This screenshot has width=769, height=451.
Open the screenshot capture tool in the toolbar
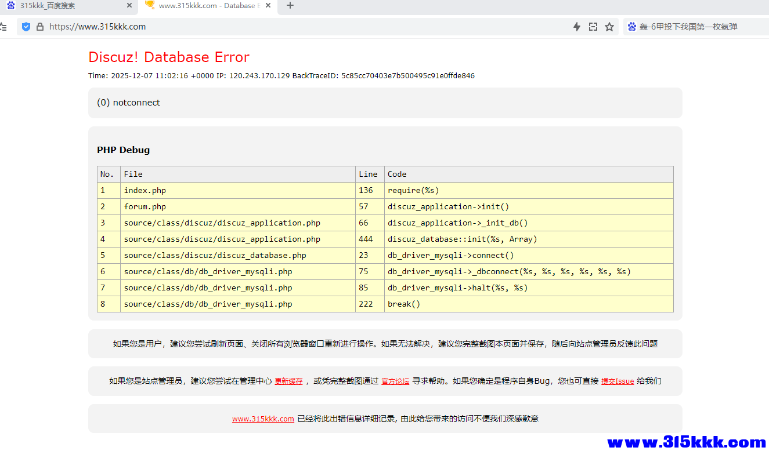[593, 27]
